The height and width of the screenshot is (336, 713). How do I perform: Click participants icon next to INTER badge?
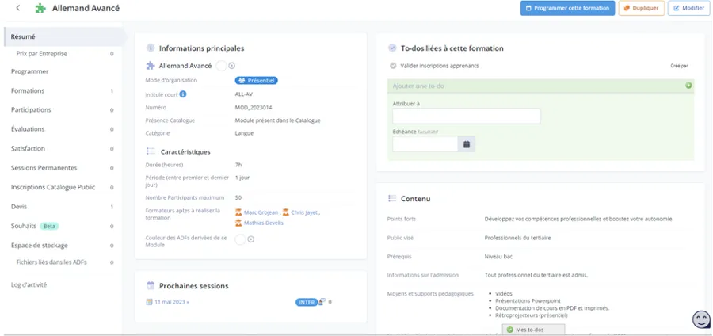[x=322, y=301]
